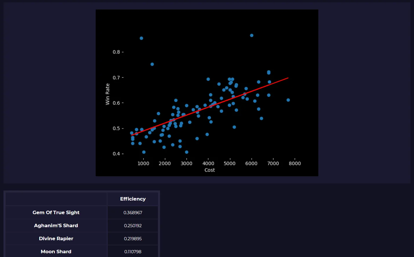Click the 0.8 tick label on the win rate axis
The image size is (414, 257).
point(116,52)
